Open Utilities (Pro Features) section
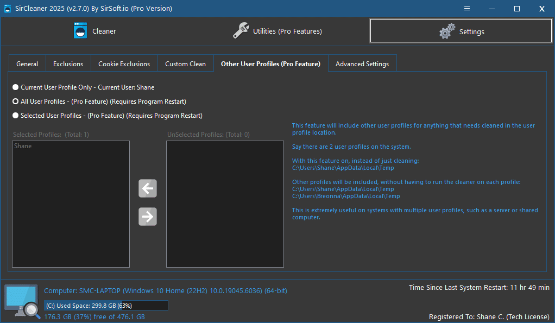Screen dimensions: 555x323 [277, 31]
